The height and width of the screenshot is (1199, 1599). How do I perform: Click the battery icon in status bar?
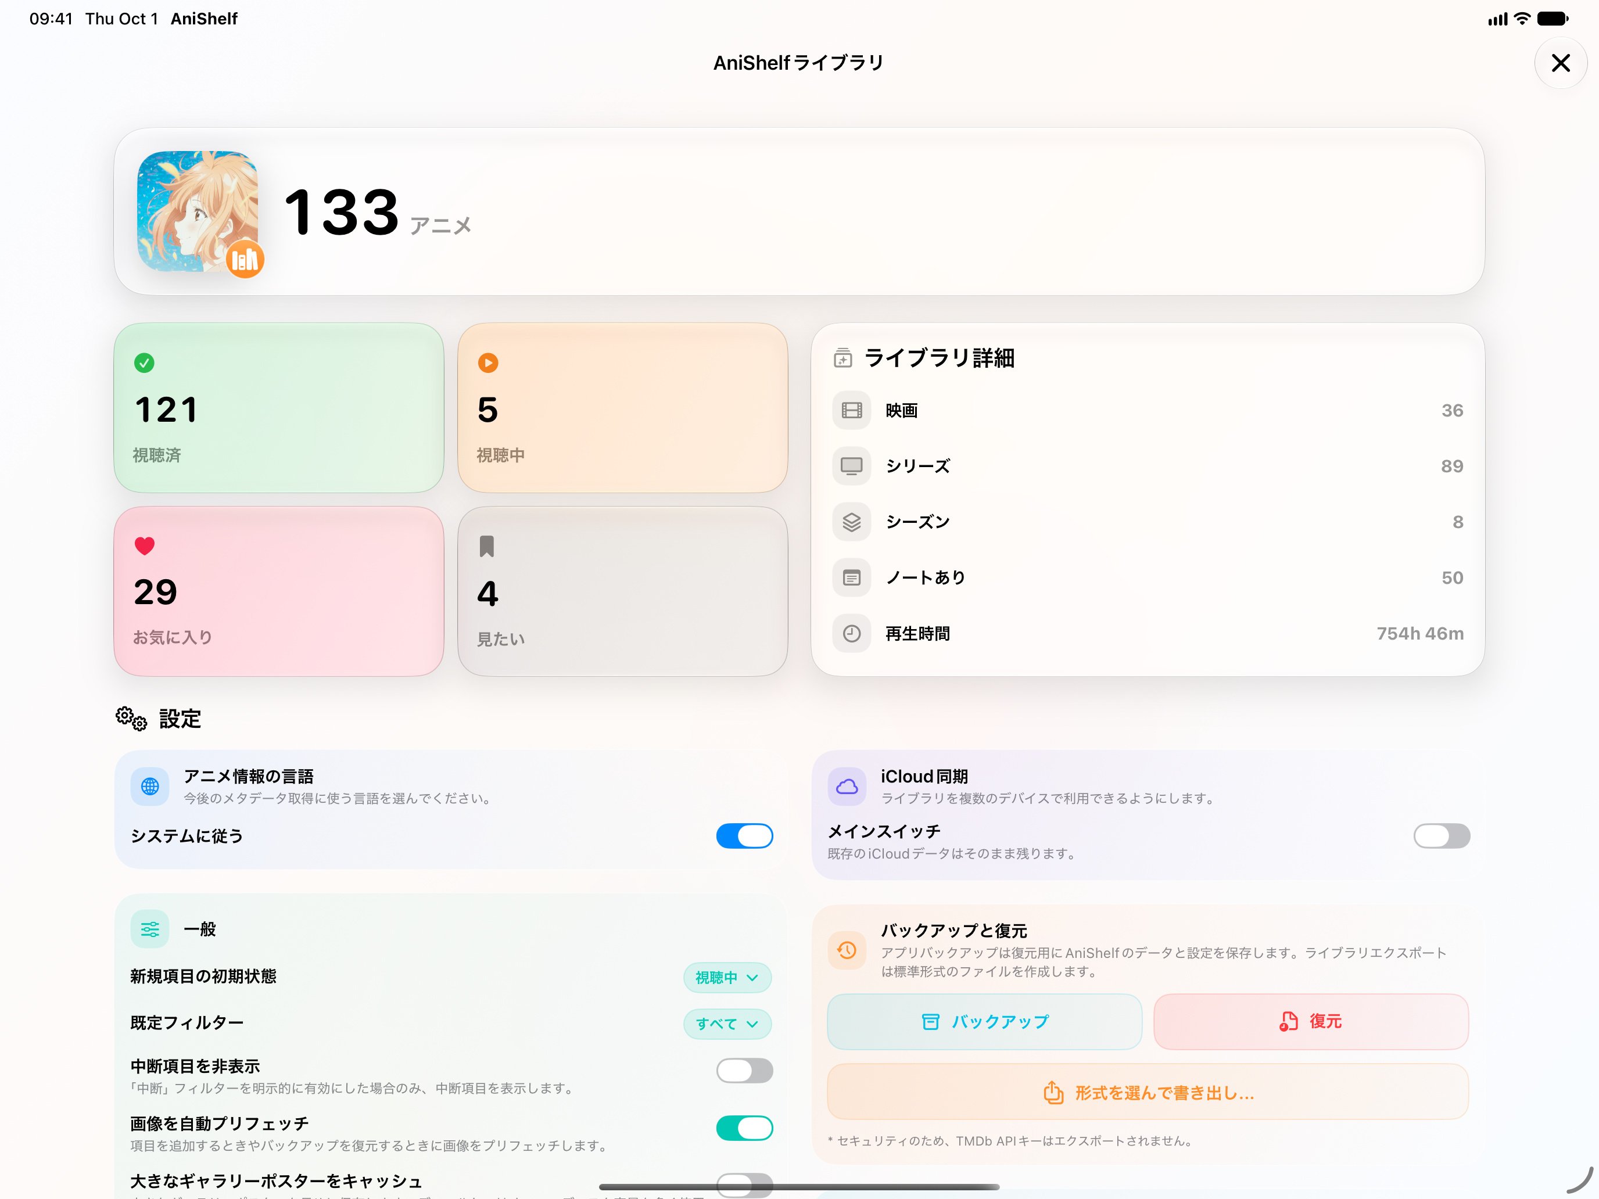(1552, 19)
